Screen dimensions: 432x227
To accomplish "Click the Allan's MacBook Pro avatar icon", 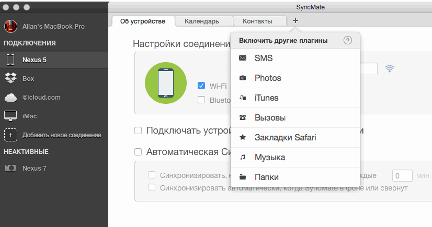I will (11, 27).
